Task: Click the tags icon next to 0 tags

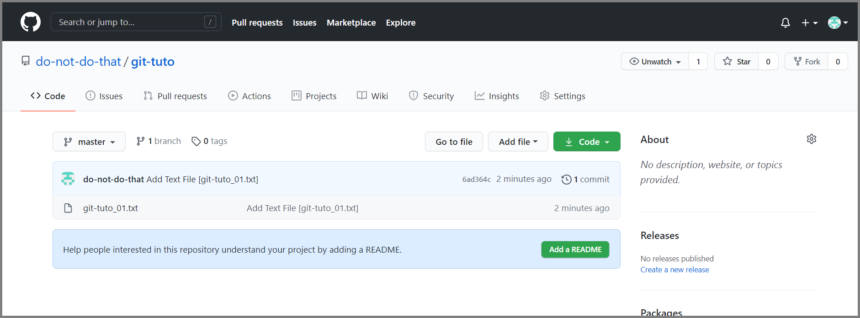Action: click(196, 141)
